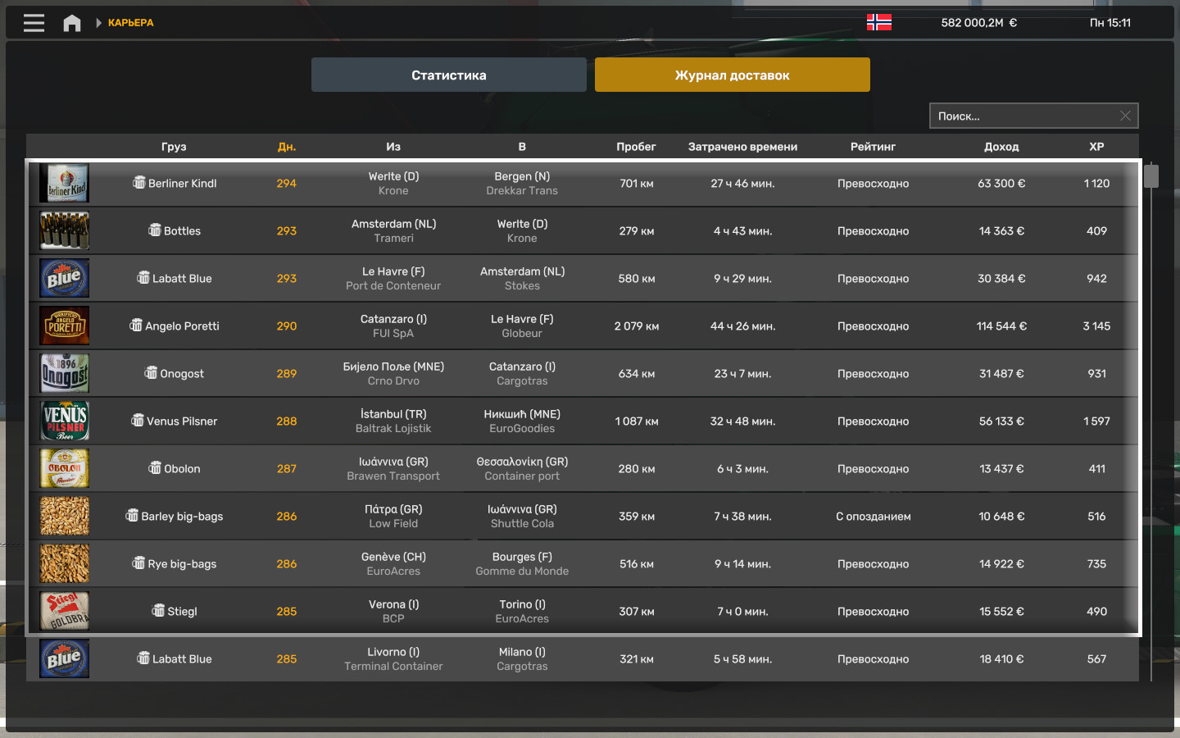Open the hamburger main menu
Viewport: 1180px width, 738px height.
(x=34, y=23)
